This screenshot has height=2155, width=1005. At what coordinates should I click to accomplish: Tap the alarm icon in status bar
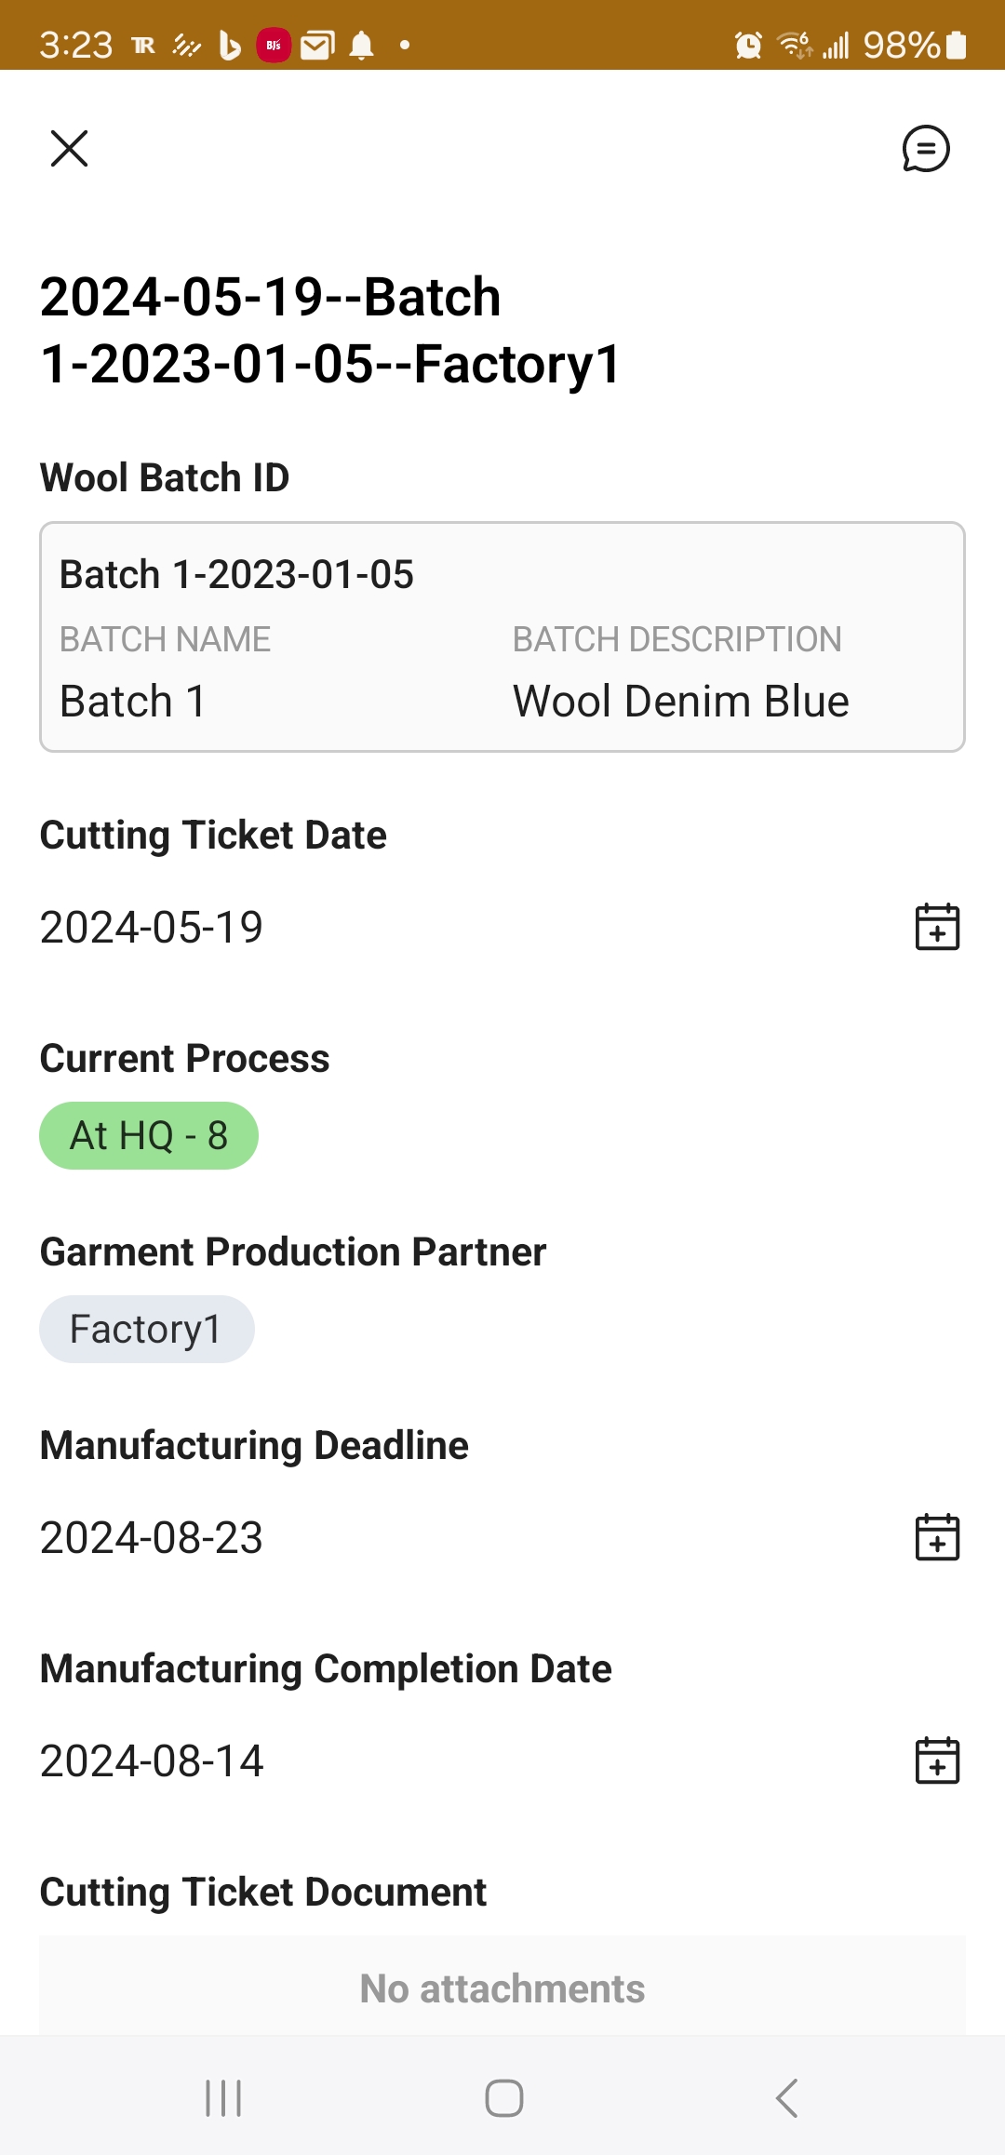click(x=748, y=45)
